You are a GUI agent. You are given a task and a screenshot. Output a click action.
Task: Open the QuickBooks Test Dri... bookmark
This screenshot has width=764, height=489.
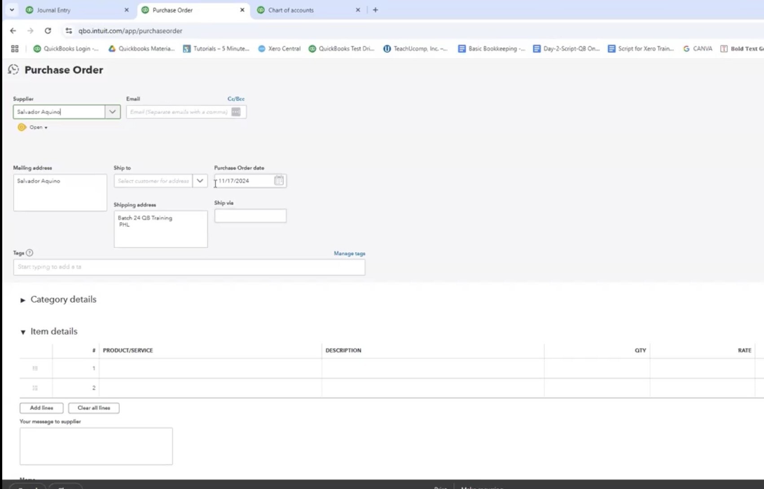click(x=341, y=48)
